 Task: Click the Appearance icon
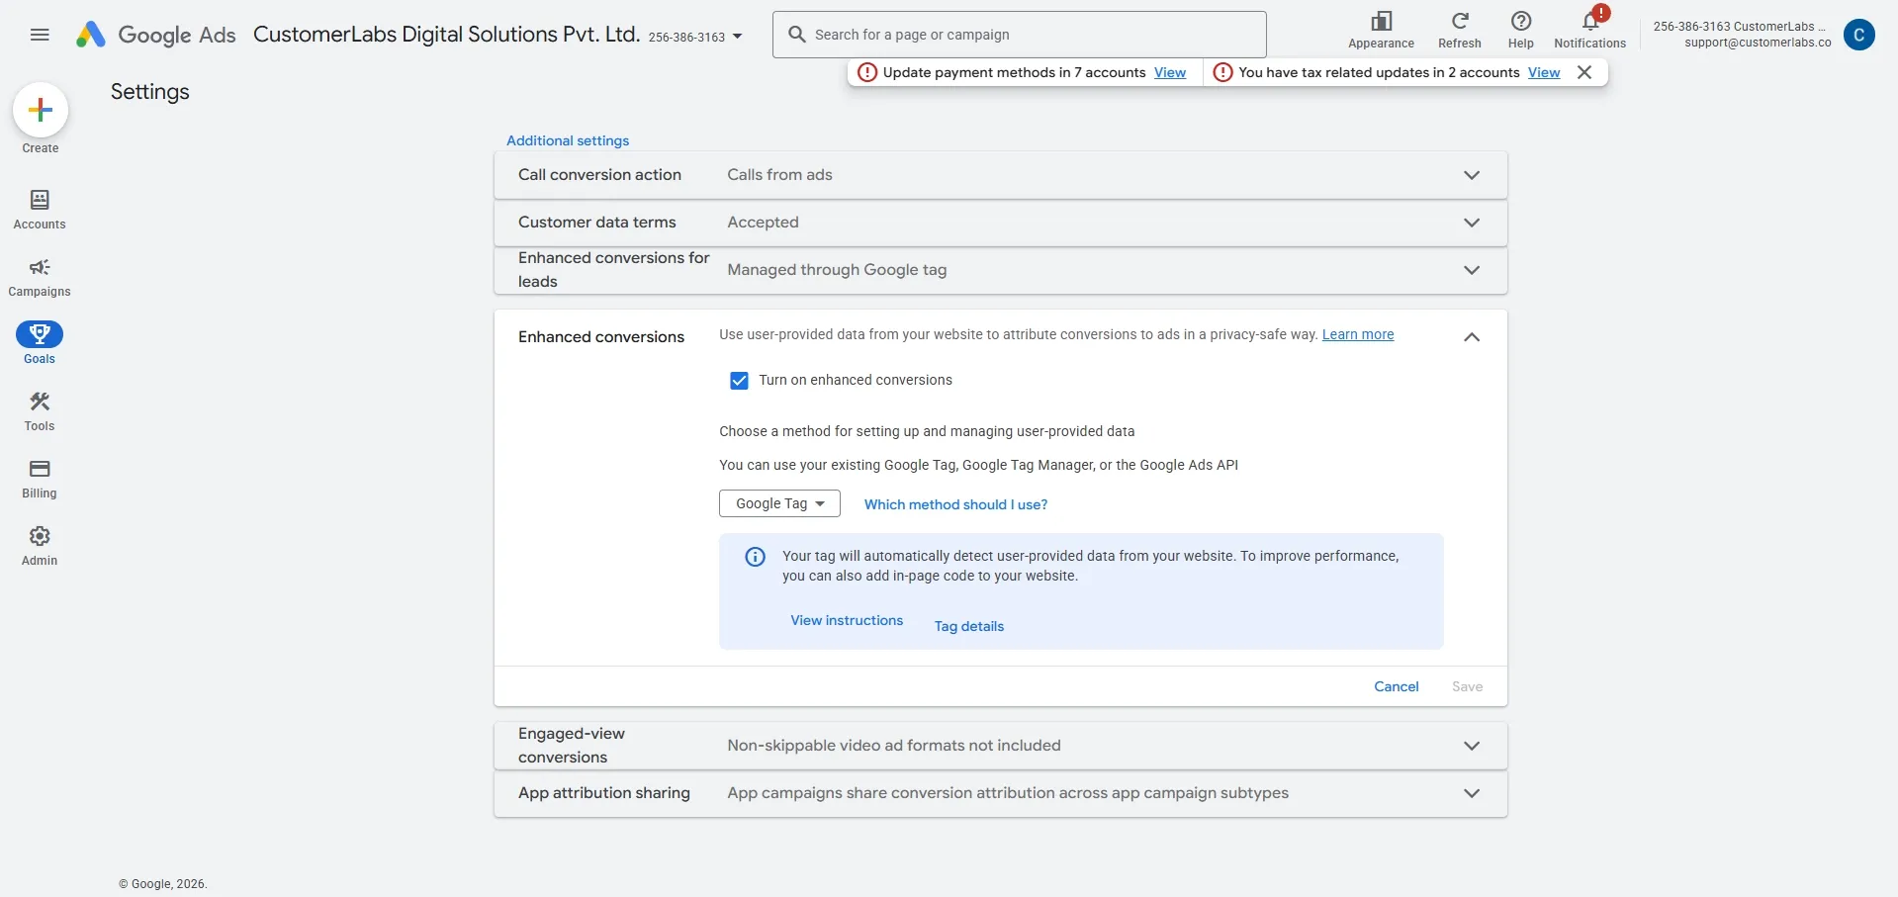pos(1382,21)
